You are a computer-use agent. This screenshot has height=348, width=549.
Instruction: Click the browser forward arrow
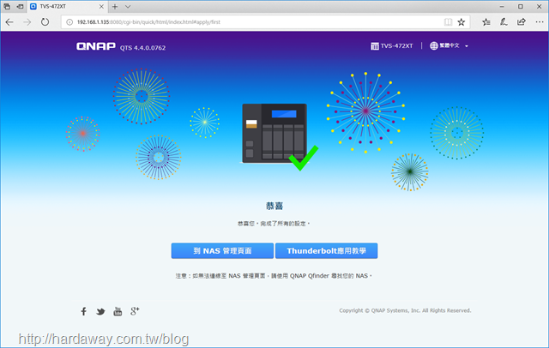click(x=27, y=22)
